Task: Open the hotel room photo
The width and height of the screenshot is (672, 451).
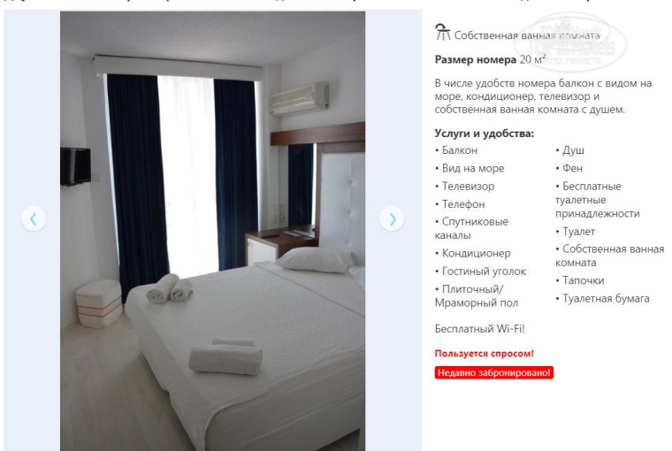Action: point(212,231)
